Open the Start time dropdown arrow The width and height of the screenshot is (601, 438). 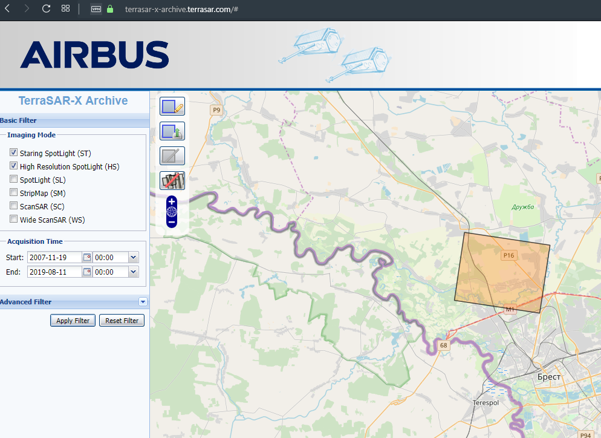point(134,257)
